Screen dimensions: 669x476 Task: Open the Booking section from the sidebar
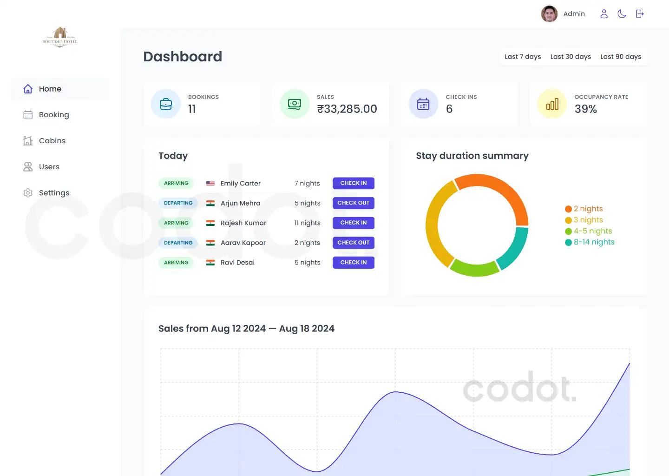pos(27,115)
